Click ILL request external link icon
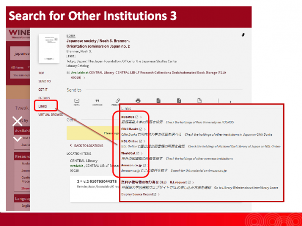 pyautogui.click(x=189, y=182)
